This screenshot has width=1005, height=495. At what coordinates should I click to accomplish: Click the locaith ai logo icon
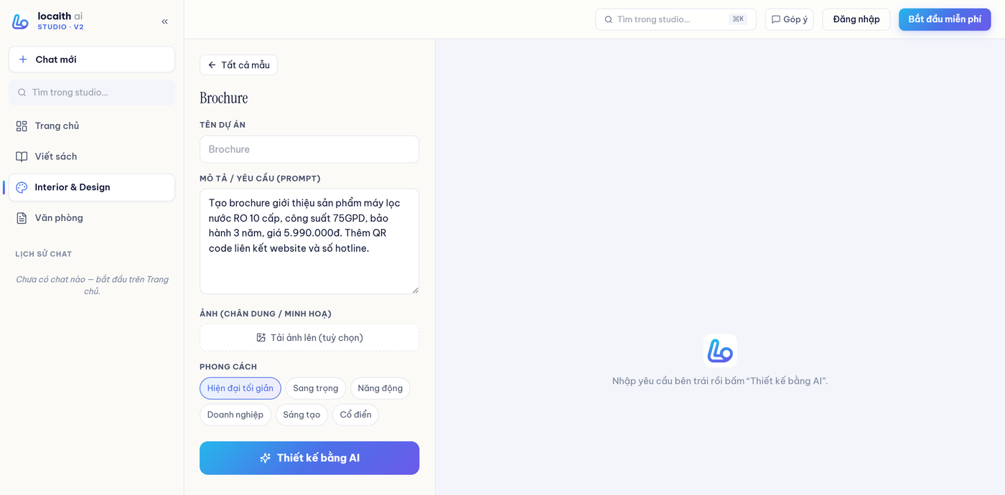21,22
